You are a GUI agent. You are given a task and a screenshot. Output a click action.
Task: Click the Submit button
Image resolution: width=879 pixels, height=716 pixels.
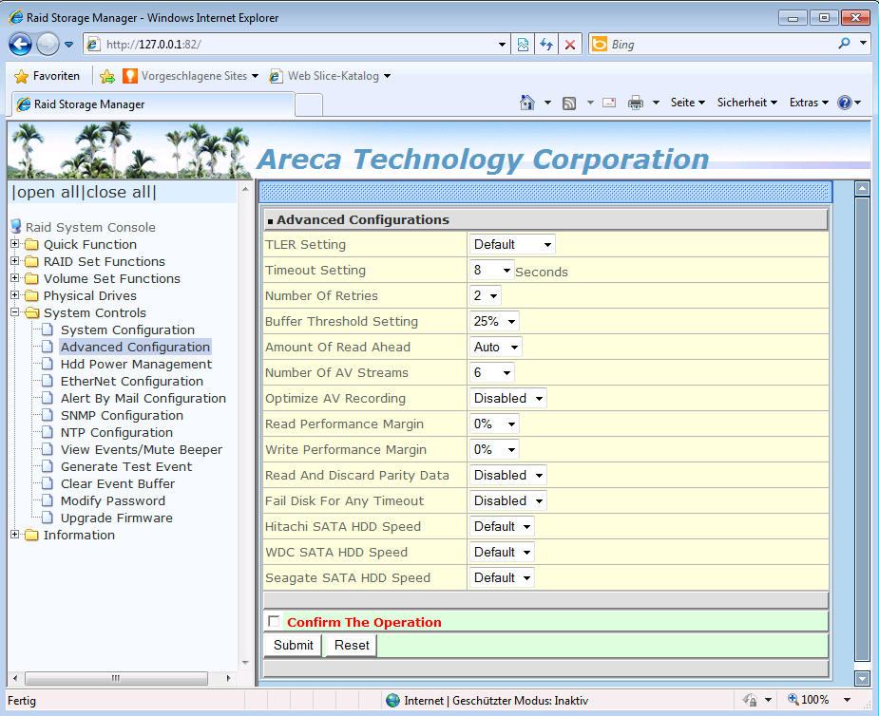click(x=293, y=646)
